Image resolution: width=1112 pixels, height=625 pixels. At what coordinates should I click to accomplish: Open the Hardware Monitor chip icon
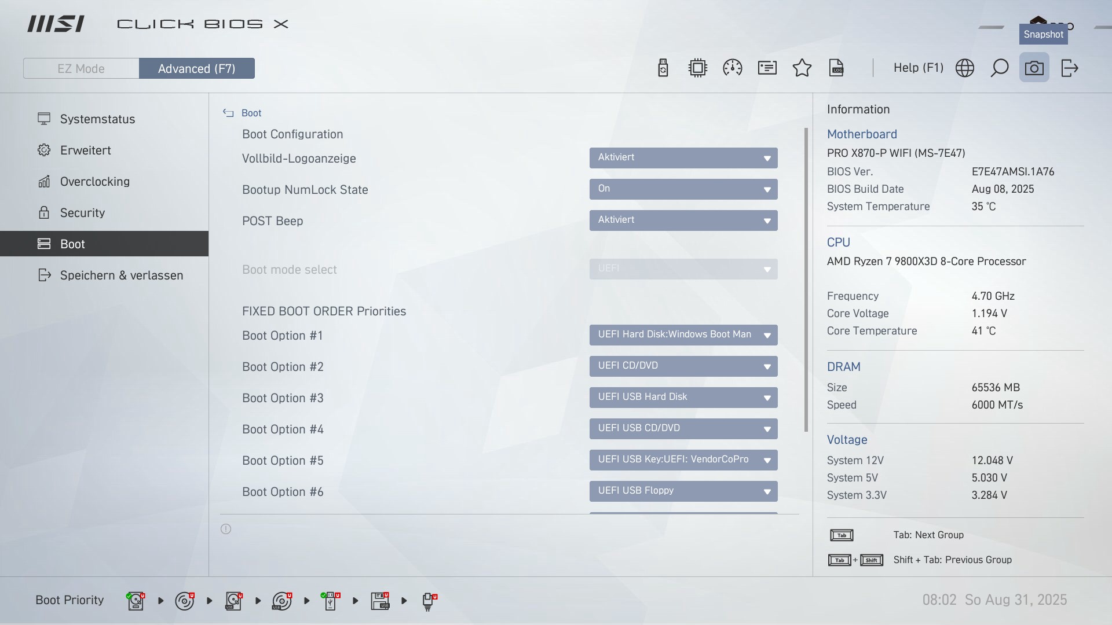tap(698, 68)
